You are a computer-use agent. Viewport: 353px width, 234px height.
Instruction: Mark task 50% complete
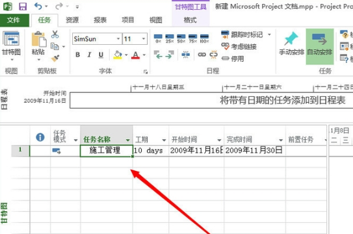pos(181,38)
